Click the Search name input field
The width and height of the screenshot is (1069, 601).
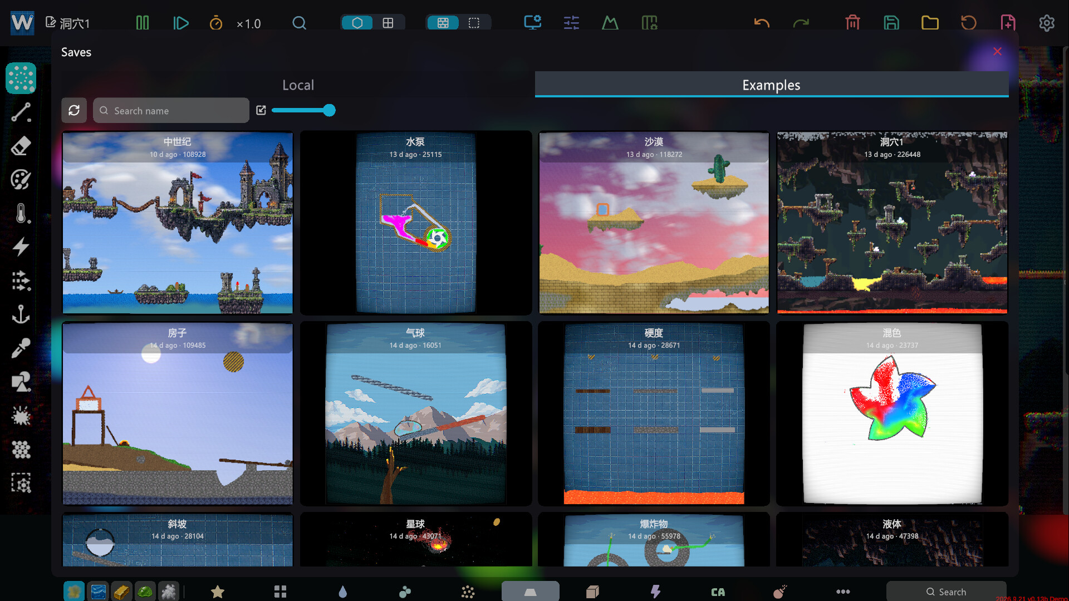tap(171, 110)
